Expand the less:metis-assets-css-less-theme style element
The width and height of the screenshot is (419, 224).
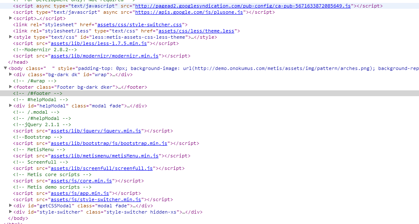[10, 37]
